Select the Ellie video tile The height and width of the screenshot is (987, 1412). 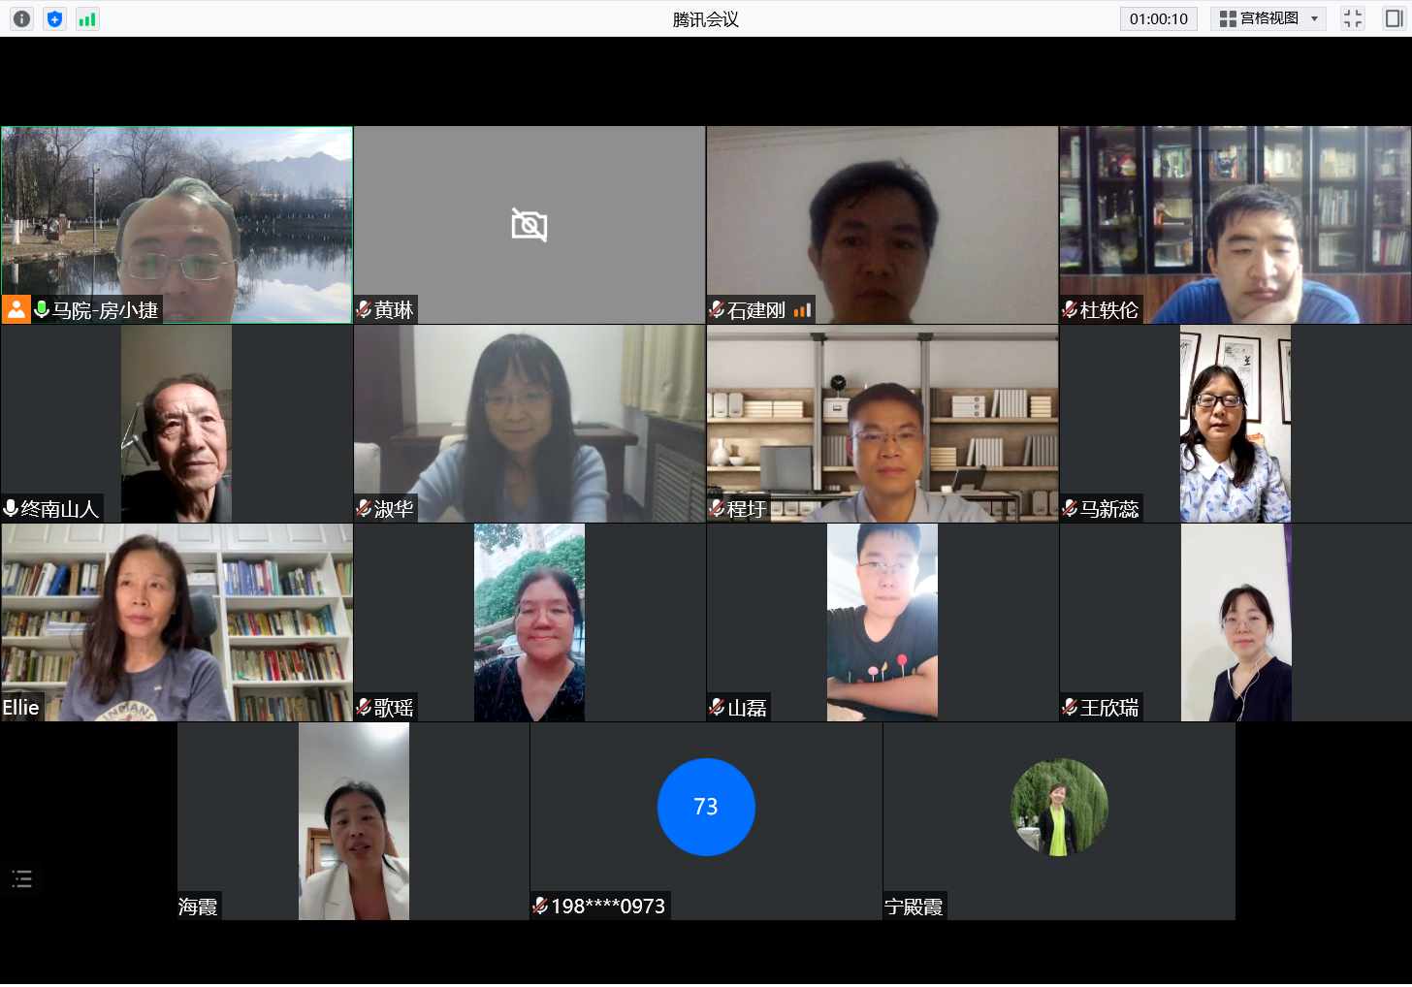[x=176, y=622]
